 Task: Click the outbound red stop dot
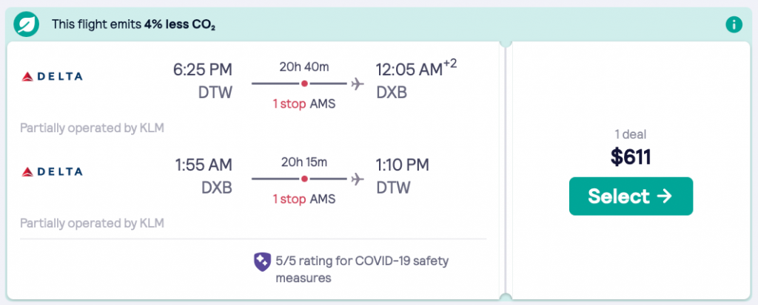pyautogui.click(x=304, y=83)
